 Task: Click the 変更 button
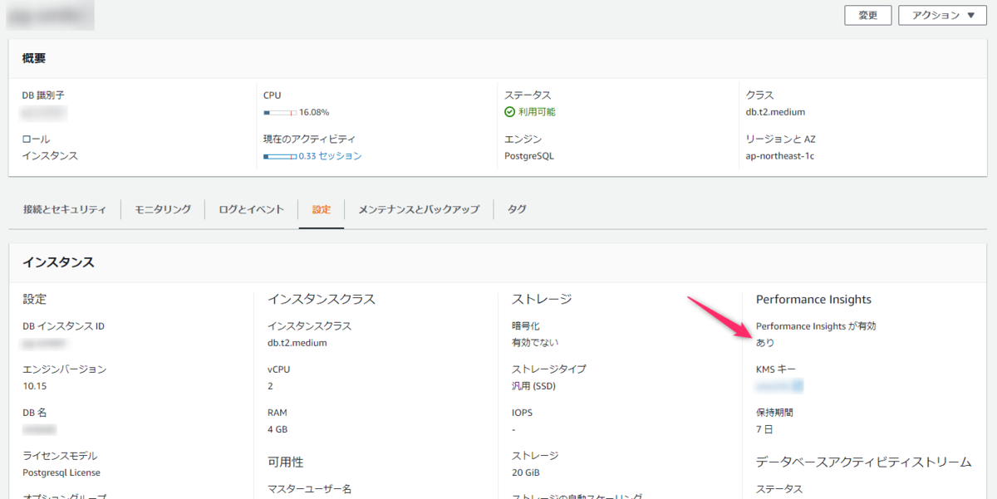(867, 15)
